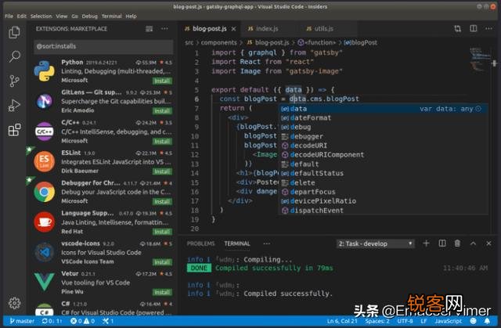Click the editor minimap
This screenshot has height=328, width=501.
click(480, 59)
